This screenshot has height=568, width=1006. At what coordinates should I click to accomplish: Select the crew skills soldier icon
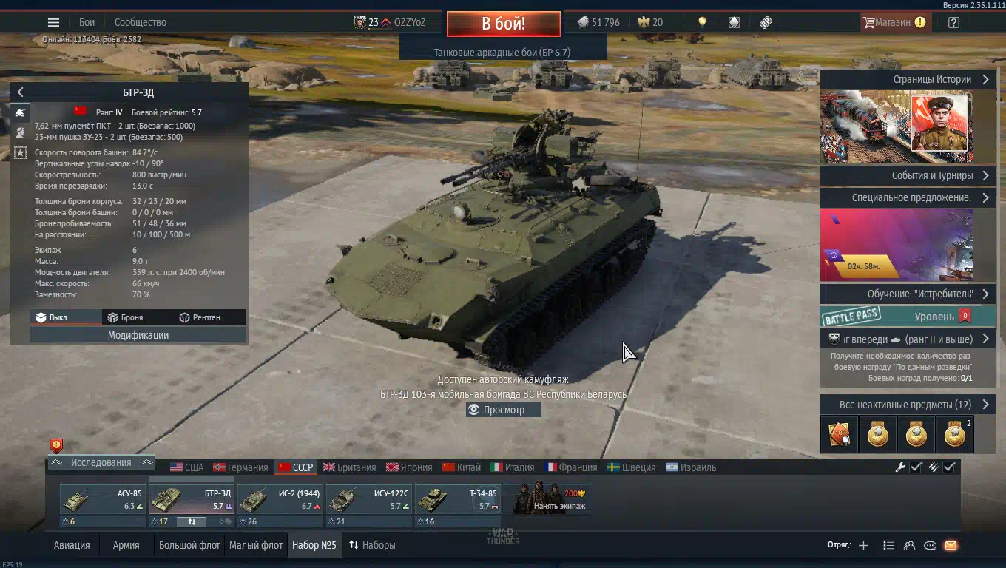[x=20, y=132]
